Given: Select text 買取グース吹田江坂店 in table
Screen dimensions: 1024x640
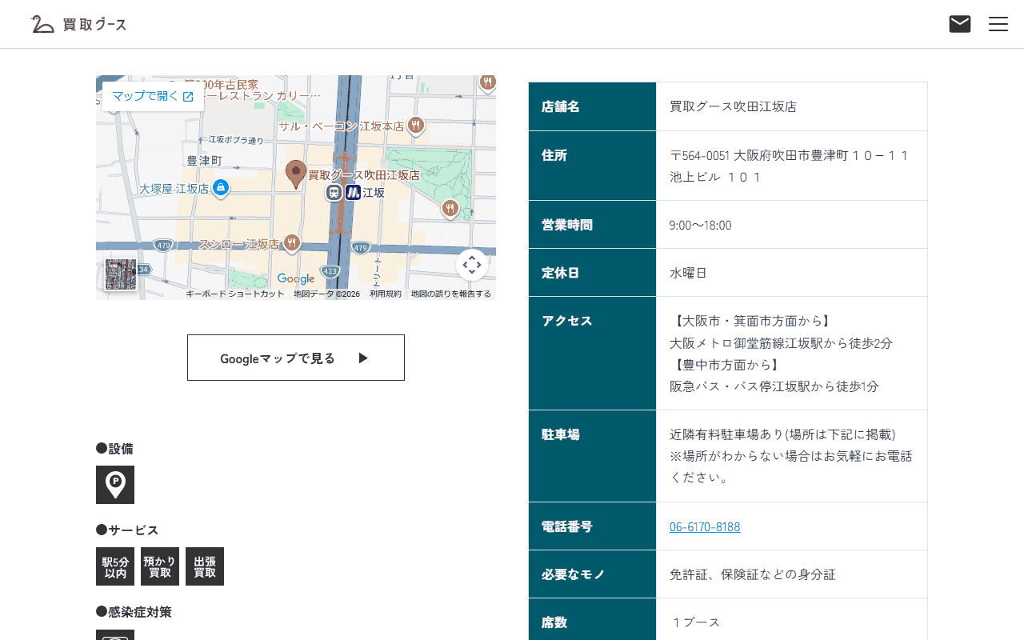Looking at the screenshot, I should point(734,106).
